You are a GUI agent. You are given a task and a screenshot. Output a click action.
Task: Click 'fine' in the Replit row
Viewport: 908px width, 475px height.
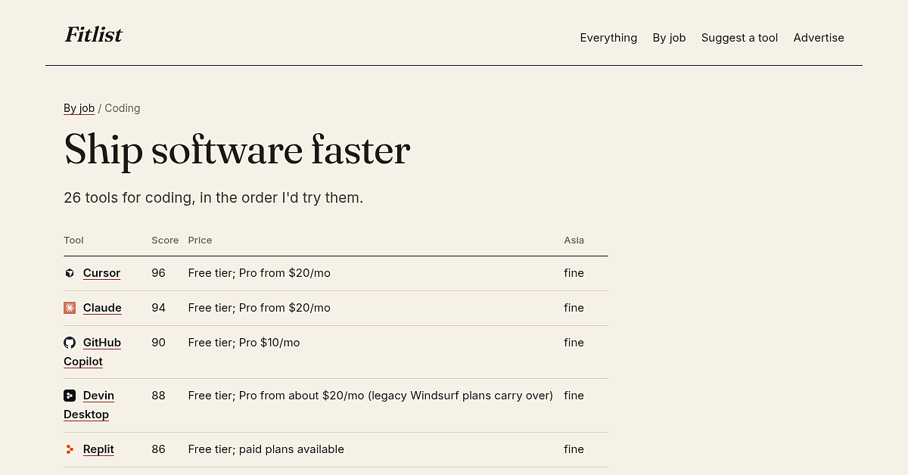click(574, 449)
